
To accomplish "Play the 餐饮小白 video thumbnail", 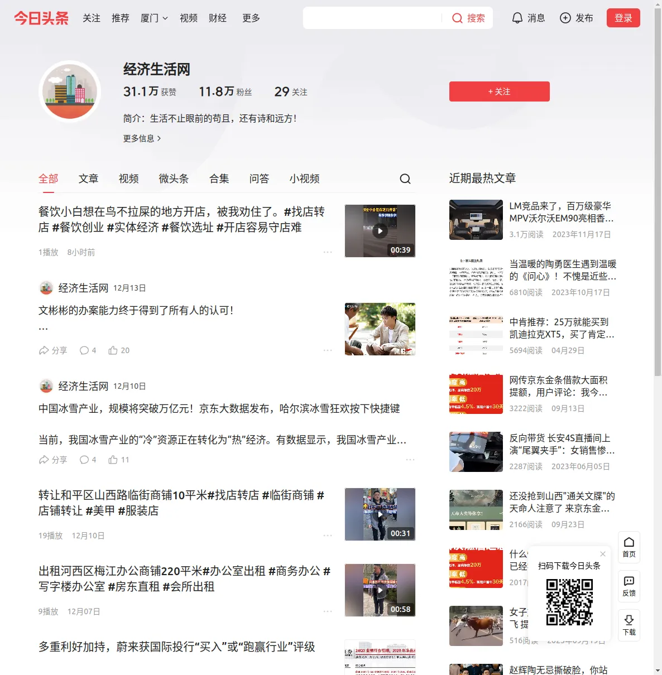I will 380,231.
